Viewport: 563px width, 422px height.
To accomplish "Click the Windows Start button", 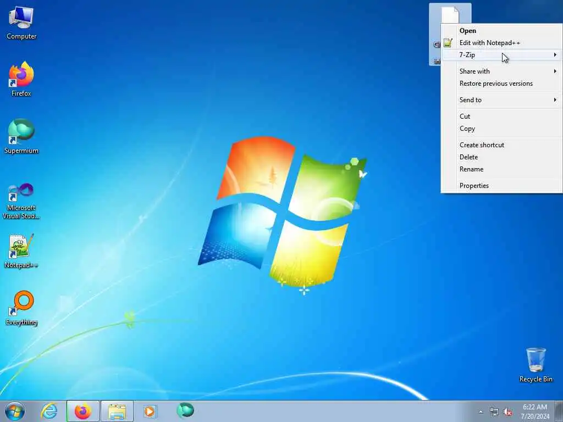I will pos(15,411).
